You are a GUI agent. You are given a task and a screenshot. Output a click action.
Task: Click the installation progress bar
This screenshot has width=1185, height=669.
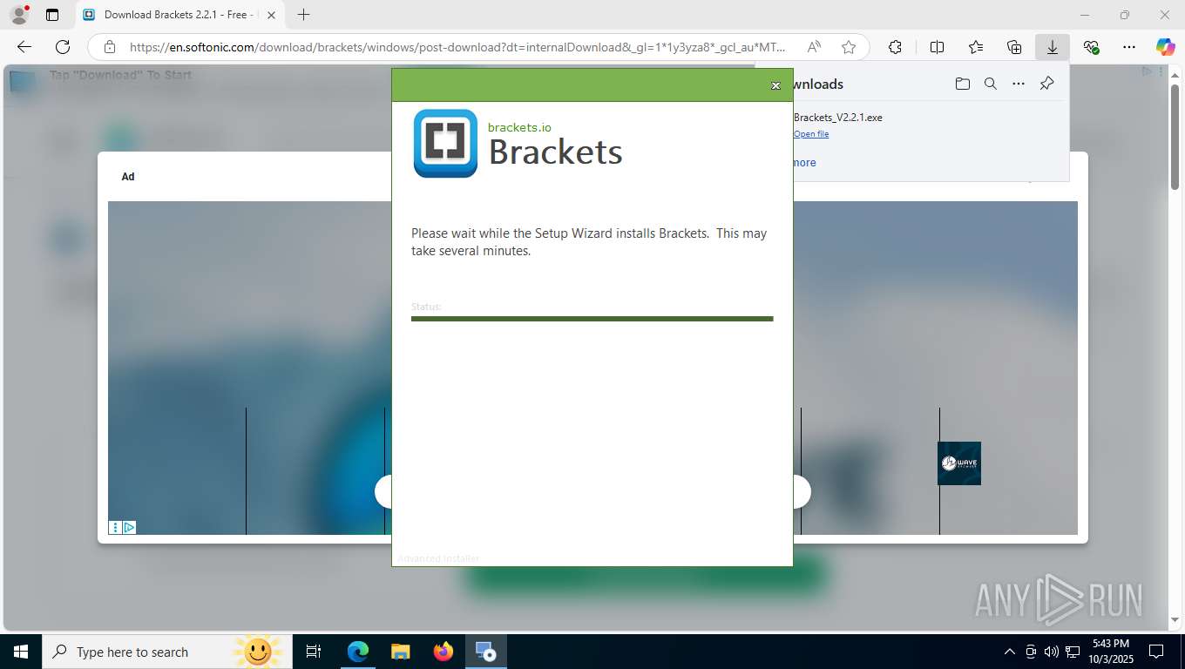point(592,319)
